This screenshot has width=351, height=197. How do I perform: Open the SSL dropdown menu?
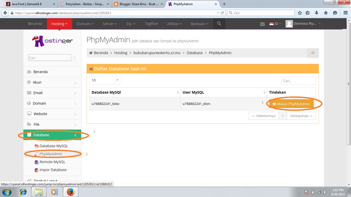131,24
